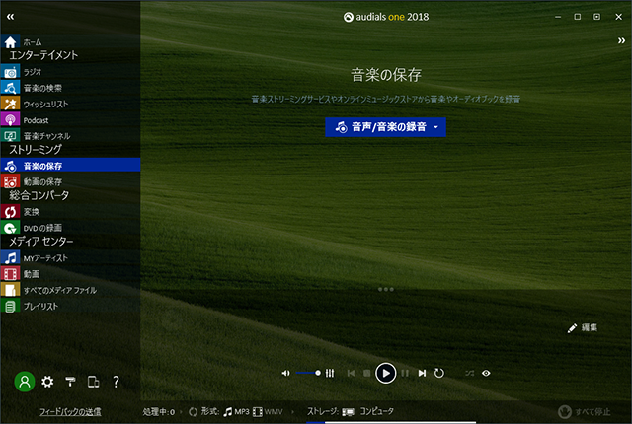The image size is (632, 424).
Task: Open MYアーティスト section
Action: pos(70,258)
